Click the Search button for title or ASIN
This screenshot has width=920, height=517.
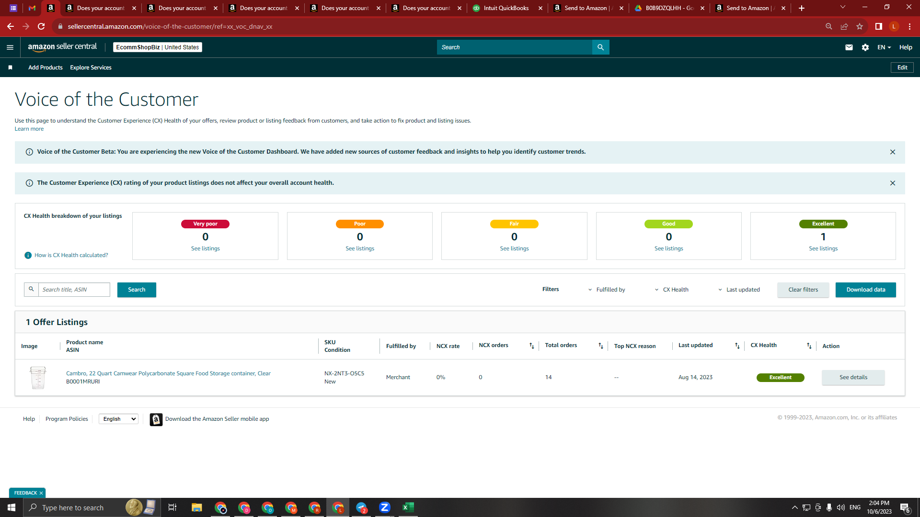[137, 290]
